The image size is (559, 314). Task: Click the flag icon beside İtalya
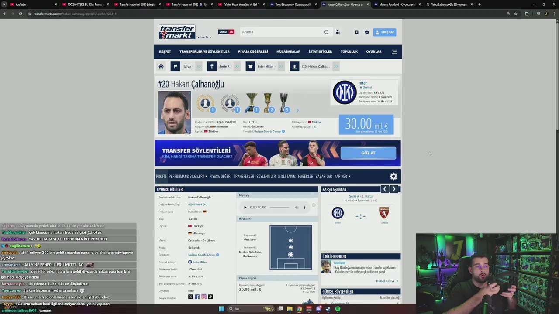pyautogui.click(x=175, y=66)
